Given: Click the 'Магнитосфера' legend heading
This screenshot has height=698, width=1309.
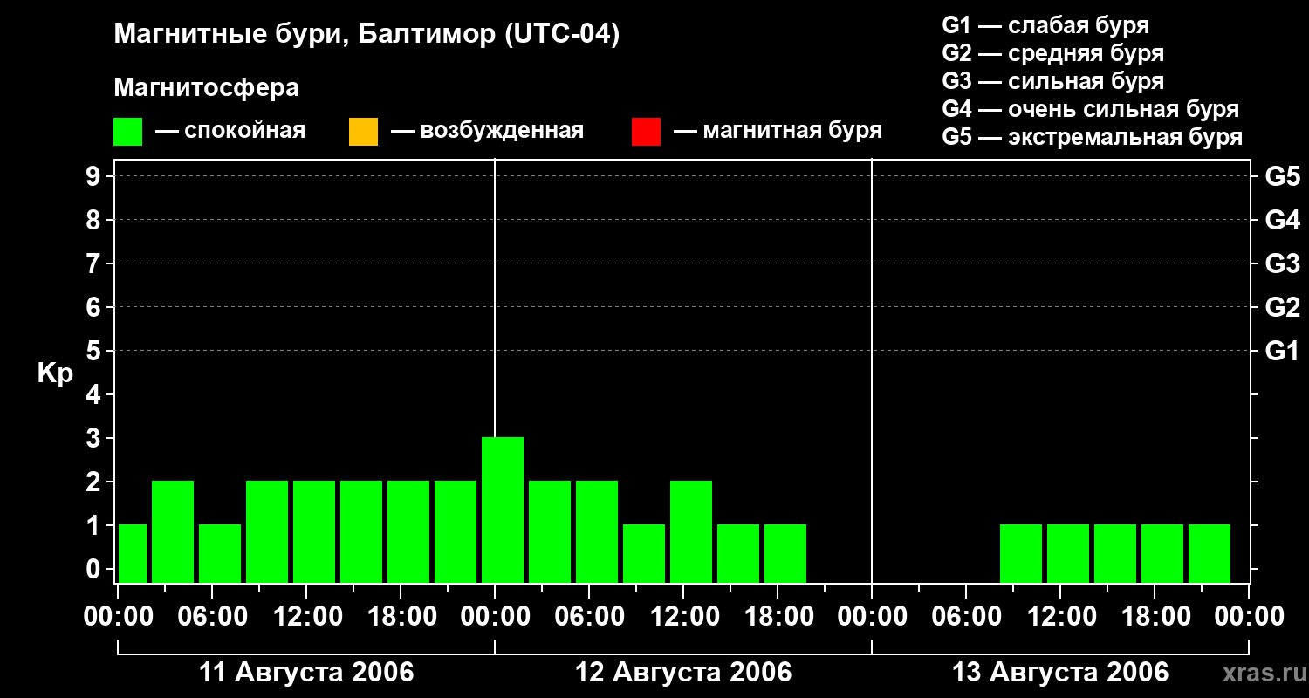Looking at the screenshot, I should click(206, 87).
